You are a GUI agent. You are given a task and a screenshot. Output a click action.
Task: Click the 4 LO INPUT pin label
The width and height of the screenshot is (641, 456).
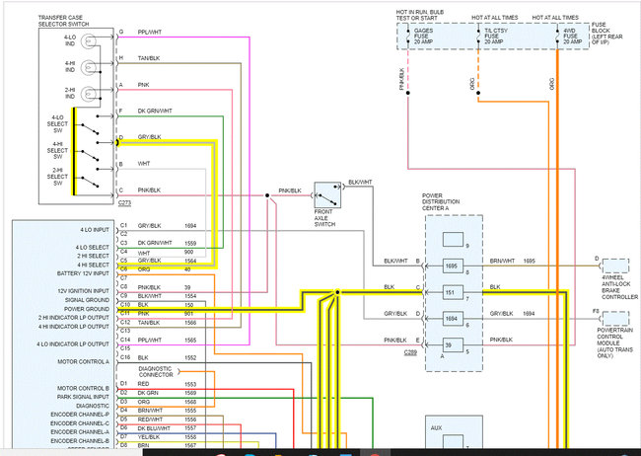pos(95,230)
